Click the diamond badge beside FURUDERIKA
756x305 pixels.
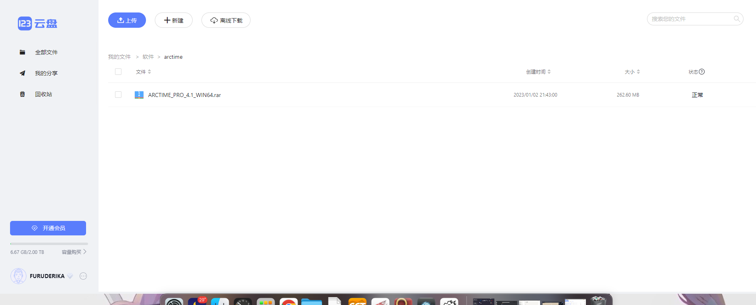(70, 276)
